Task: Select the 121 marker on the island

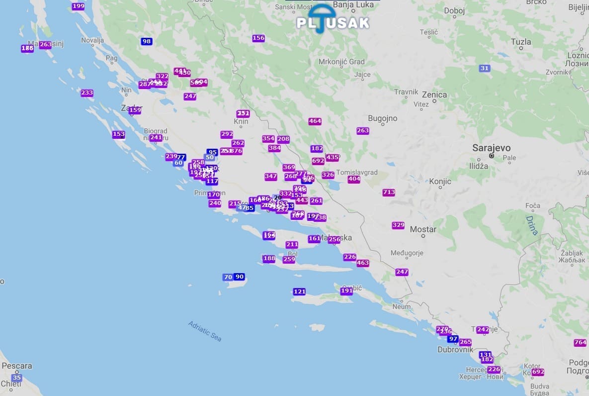Action: [x=299, y=292]
